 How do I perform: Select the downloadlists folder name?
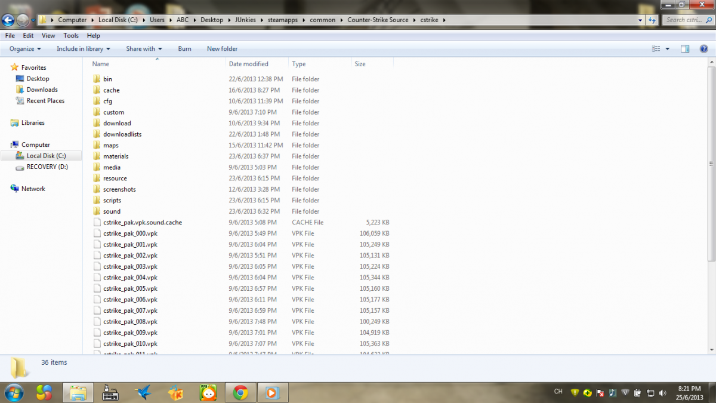pyautogui.click(x=122, y=134)
